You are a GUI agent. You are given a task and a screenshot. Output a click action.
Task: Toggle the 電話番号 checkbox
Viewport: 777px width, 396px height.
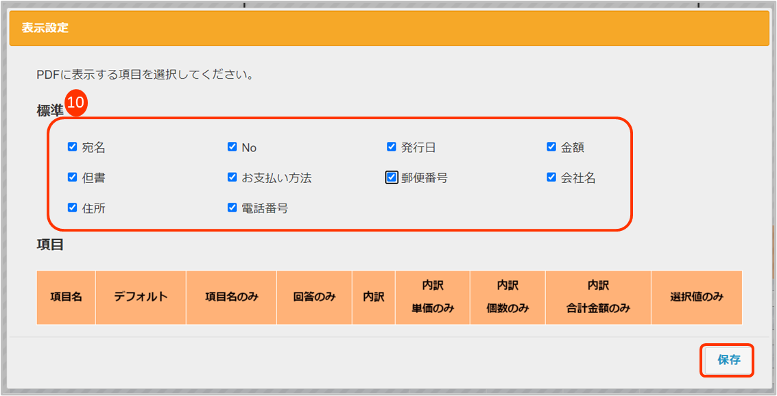[x=232, y=207]
